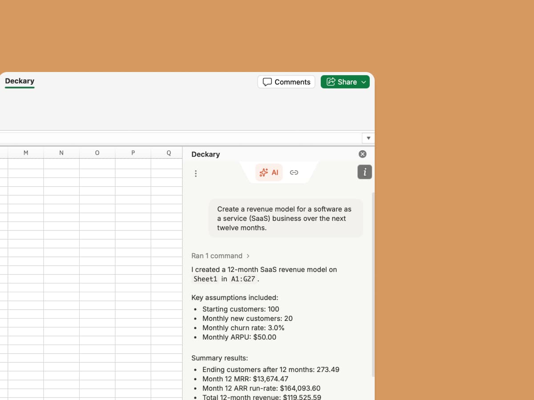Click 'Starting customers: 100' bullet
Viewport: 534px width, 400px height.
(x=241, y=309)
